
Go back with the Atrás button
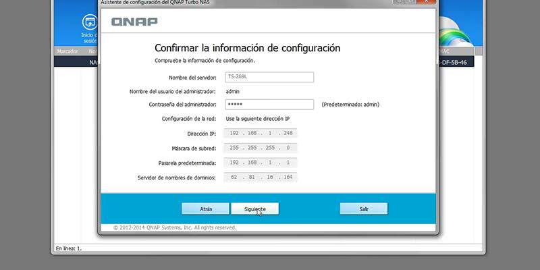click(206, 209)
